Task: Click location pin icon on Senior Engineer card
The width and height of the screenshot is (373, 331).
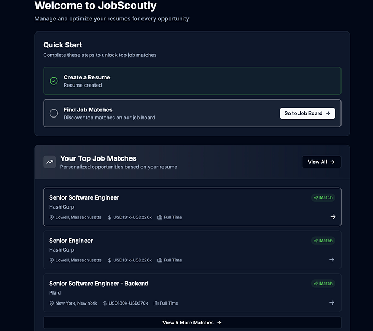Action: 51,260
